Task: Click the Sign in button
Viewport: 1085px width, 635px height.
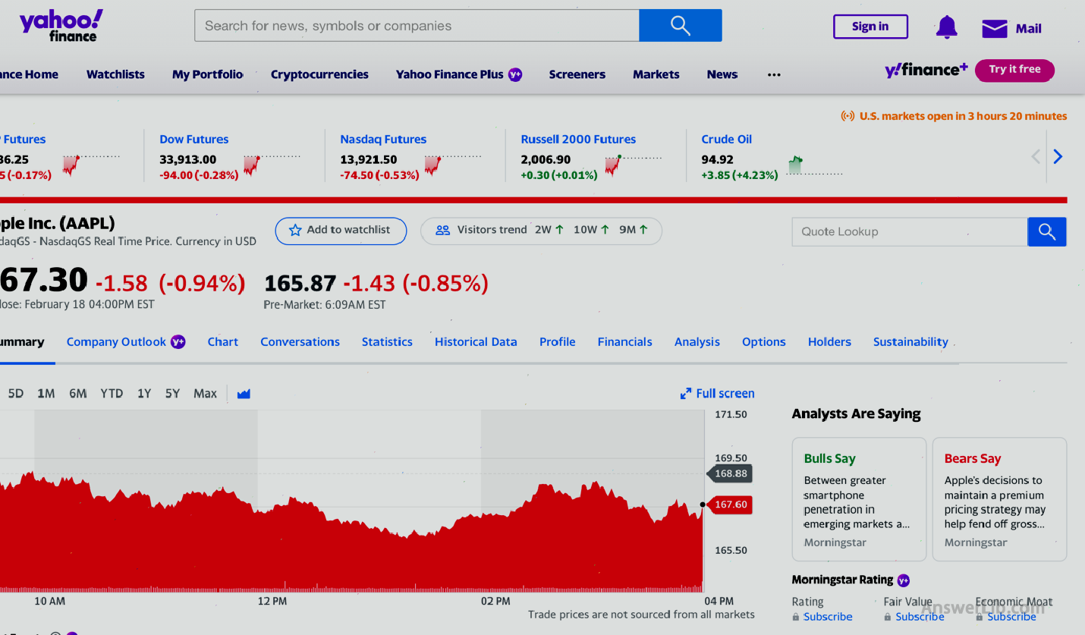Action: 870,27
